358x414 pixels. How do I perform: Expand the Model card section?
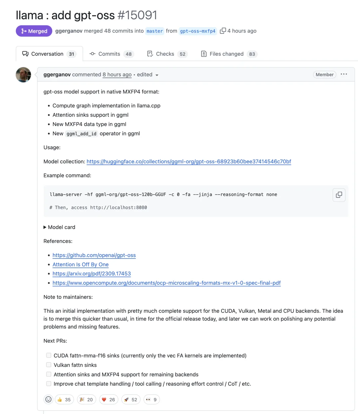[x=59, y=227]
